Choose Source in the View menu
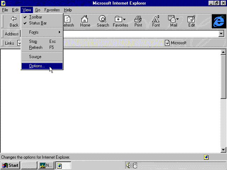The height and width of the screenshot is (170, 227). click(x=42, y=57)
